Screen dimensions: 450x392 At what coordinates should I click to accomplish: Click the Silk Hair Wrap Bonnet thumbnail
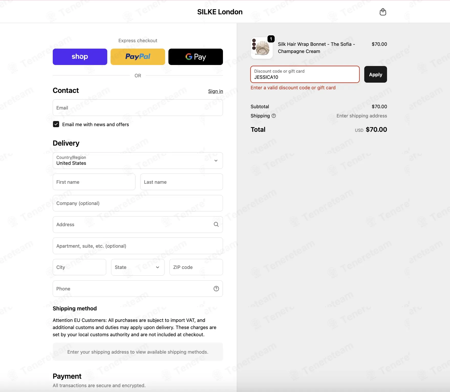tap(262, 48)
